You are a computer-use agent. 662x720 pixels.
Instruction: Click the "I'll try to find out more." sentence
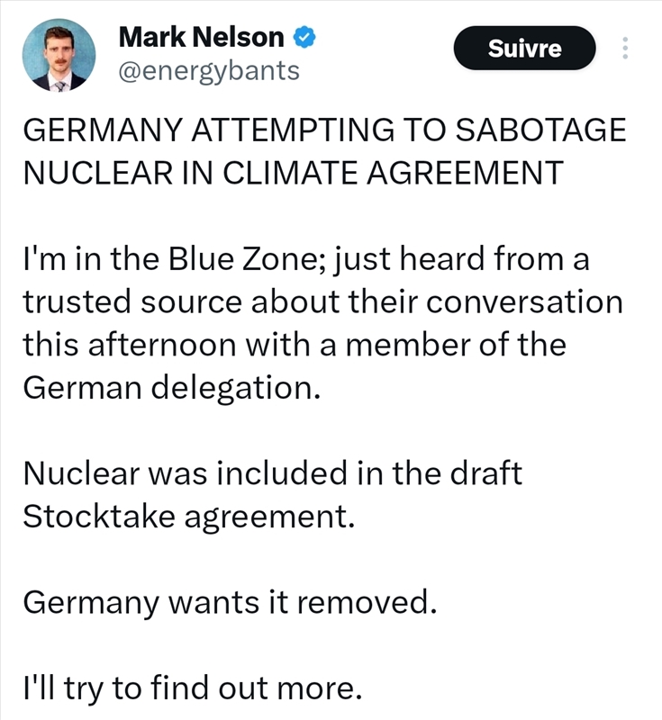click(x=193, y=689)
